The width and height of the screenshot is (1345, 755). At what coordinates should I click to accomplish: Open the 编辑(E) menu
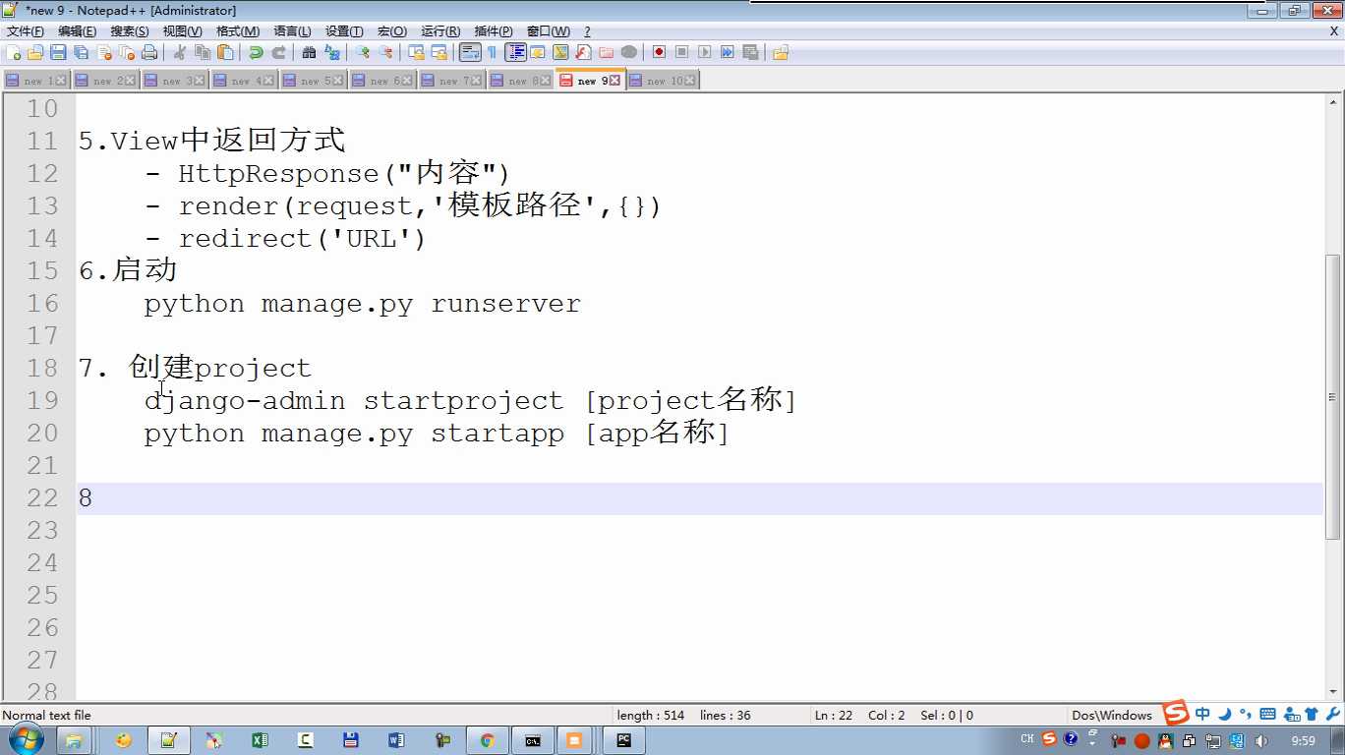pos(77,31)
